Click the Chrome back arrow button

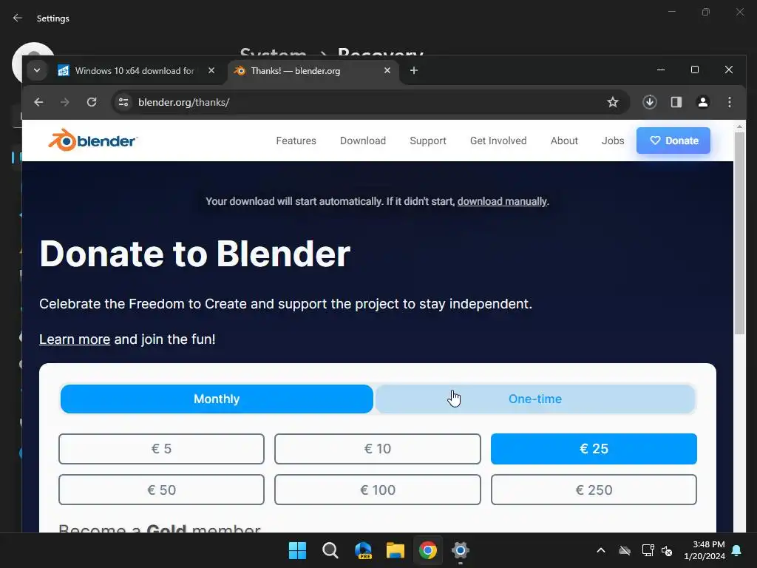coord(38,102)
